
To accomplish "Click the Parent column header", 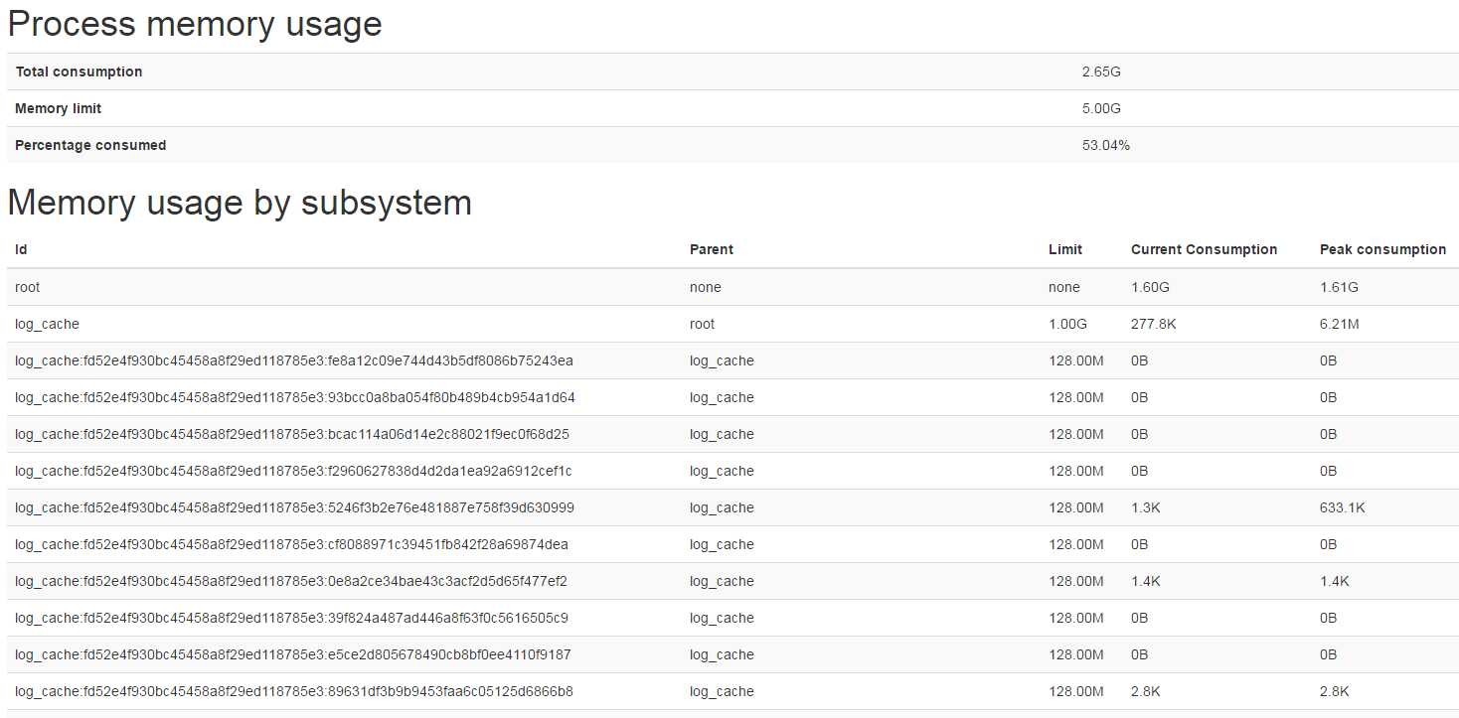I will (x=712, y=249).
